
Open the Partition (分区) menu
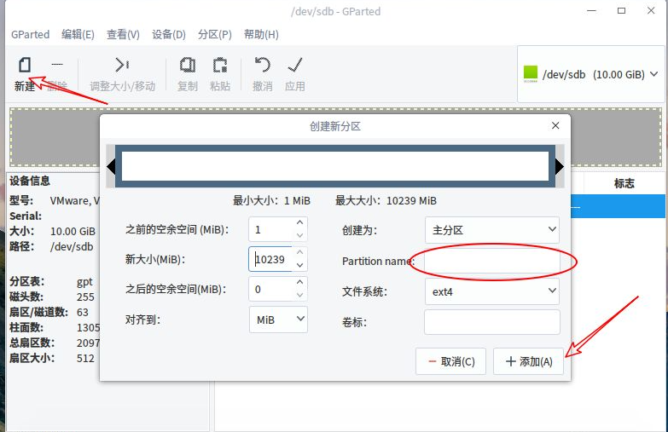[214, 34]
